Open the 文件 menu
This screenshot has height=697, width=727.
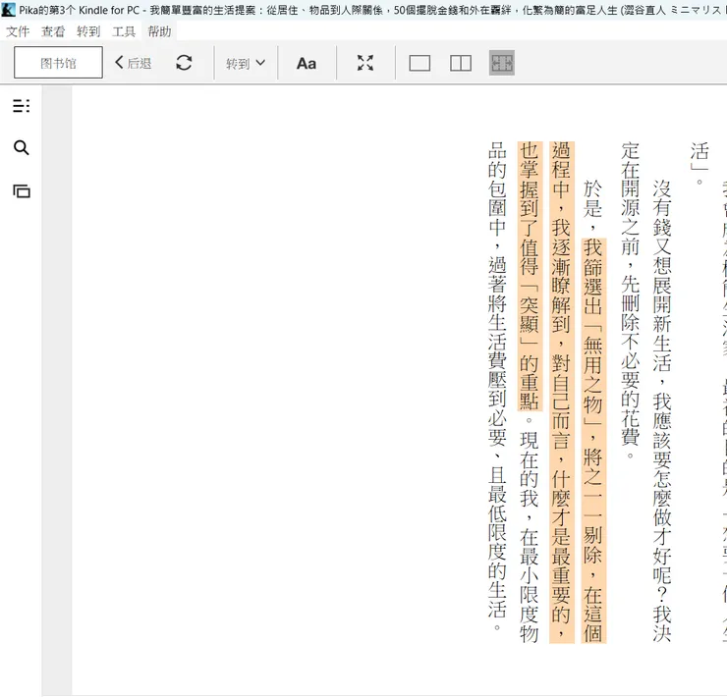18,31
